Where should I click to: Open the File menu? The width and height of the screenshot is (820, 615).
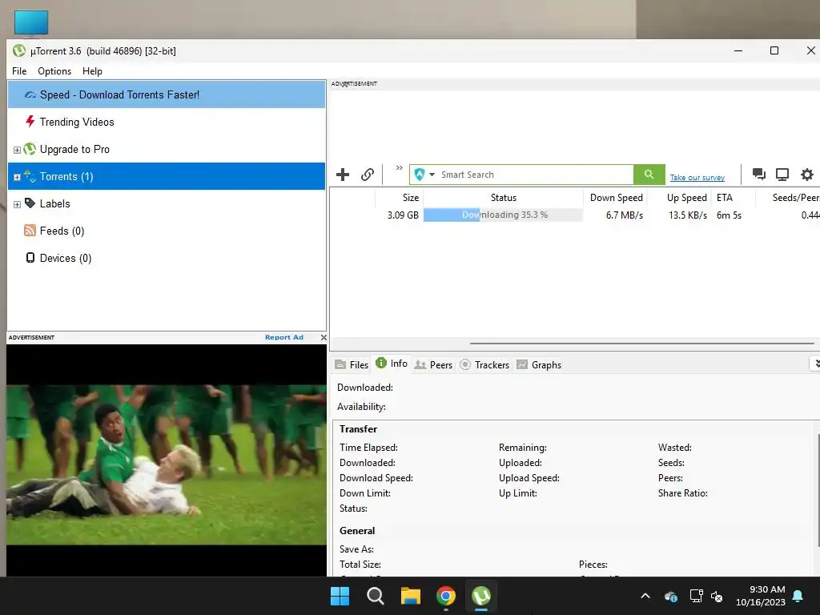pos(19,71)
